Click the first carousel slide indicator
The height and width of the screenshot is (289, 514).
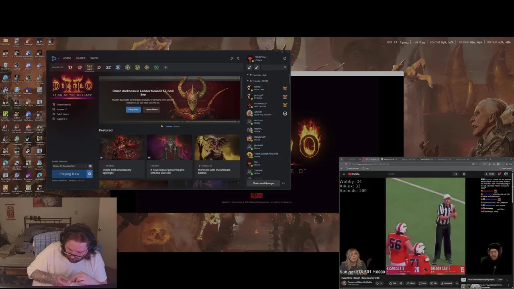coord(169,126)
